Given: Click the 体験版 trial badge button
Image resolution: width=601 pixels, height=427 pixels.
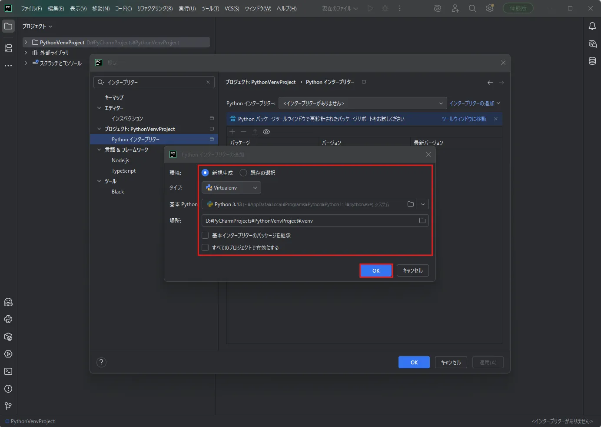Looking at the screenshot, I should click(518, 8).
